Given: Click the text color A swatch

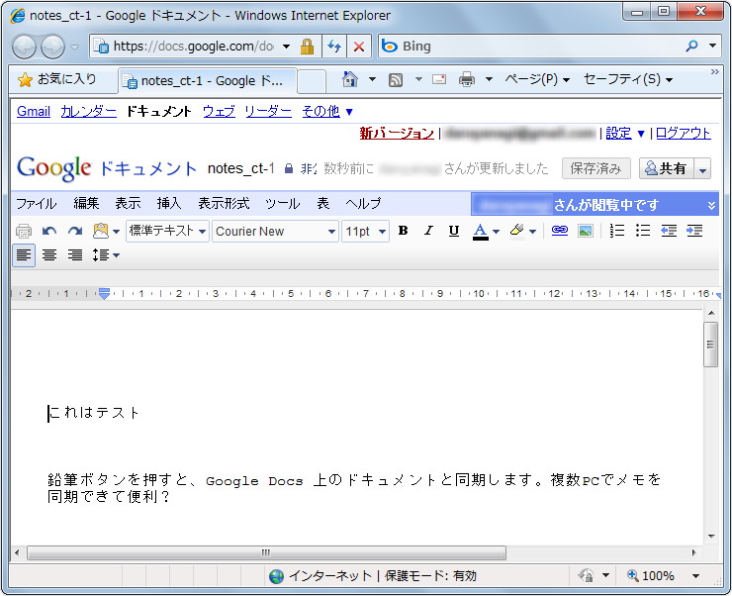Looking at the screenshot, I should tap(481, 231).
